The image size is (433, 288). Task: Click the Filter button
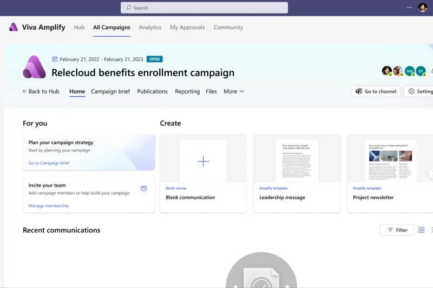point(397,230)
